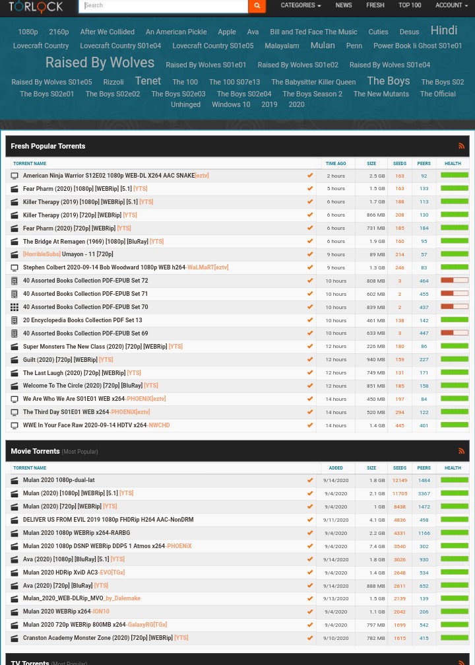Click health bar for American Ninja Warrior
This screenshot has width=475, height=665.
pos(455,175)
